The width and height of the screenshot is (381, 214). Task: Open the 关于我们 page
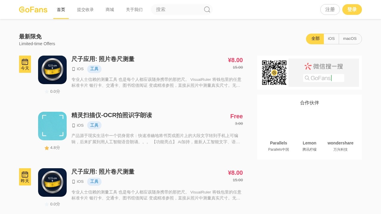tap(134, 10)
